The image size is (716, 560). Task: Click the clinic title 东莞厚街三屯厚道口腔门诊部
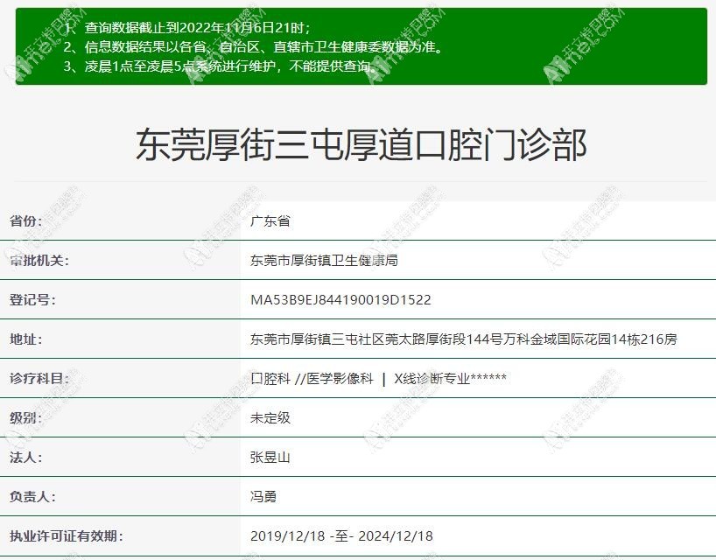(361, 144)
